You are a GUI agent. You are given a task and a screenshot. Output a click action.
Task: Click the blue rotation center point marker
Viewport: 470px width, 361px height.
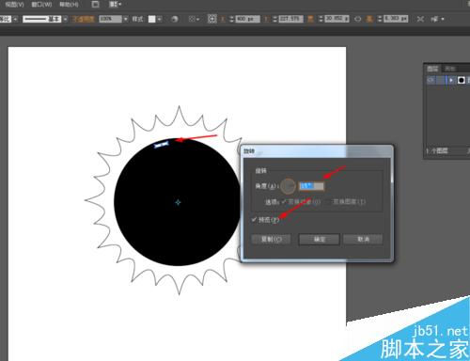tap(178, 202)
